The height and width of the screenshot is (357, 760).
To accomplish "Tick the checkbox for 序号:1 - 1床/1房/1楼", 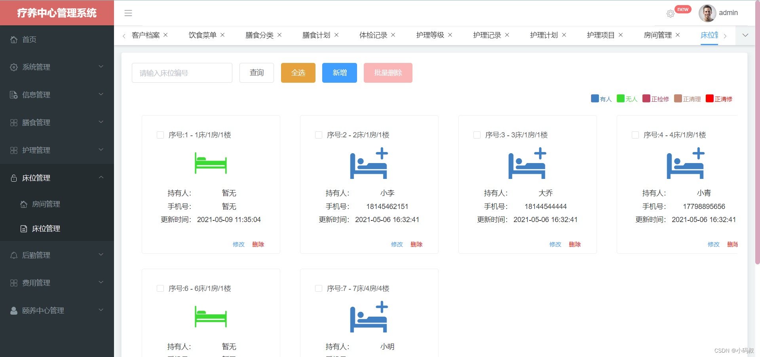I will (x=160, y=135).
